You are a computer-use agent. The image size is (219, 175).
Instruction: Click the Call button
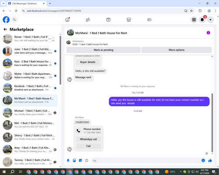pos(88,146)
